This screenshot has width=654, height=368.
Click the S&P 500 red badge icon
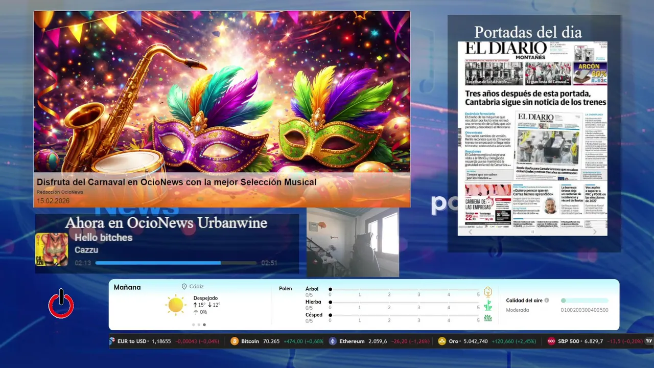click(551, 341)
